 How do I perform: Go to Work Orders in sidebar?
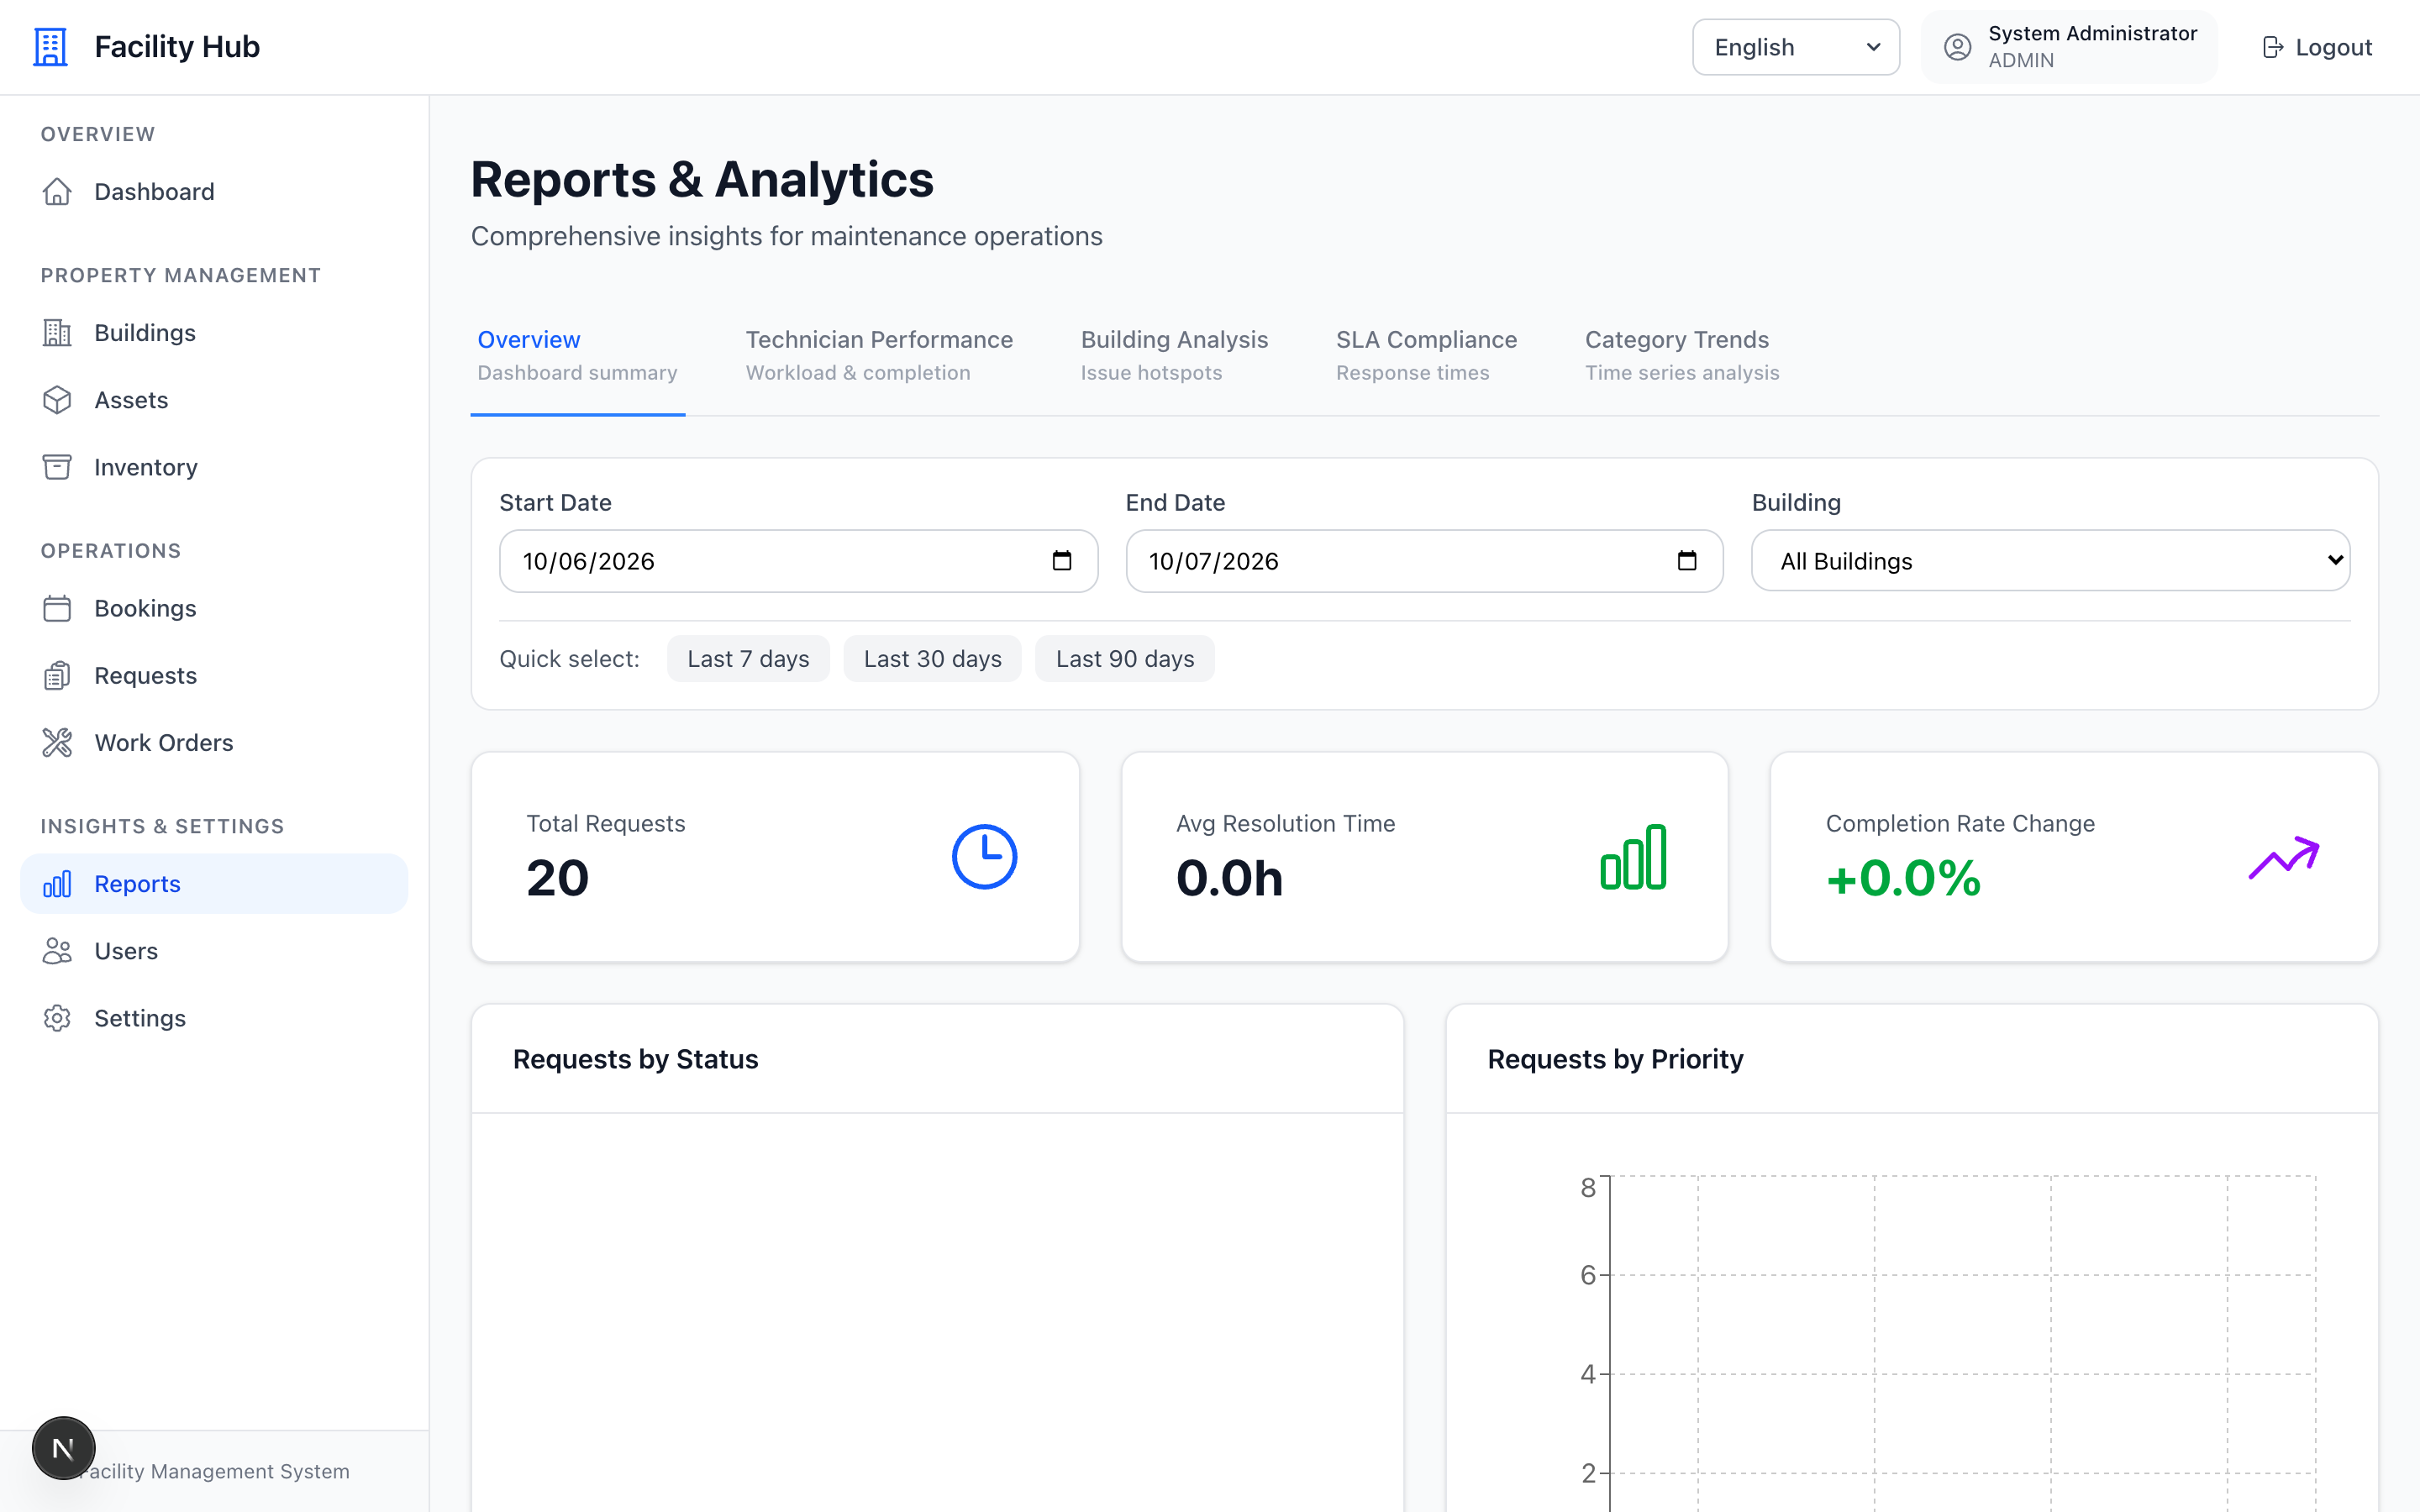(214, 742)
